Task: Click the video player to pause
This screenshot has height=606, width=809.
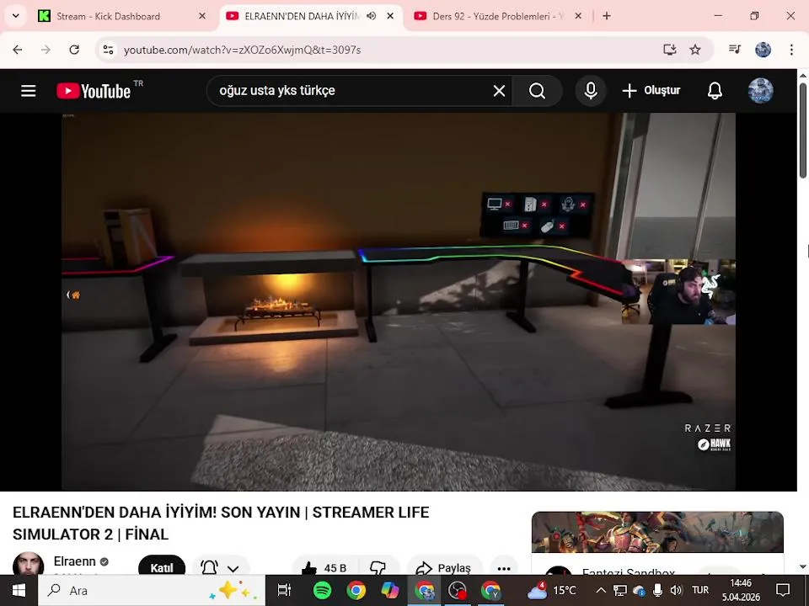Action: pos(399,301)
